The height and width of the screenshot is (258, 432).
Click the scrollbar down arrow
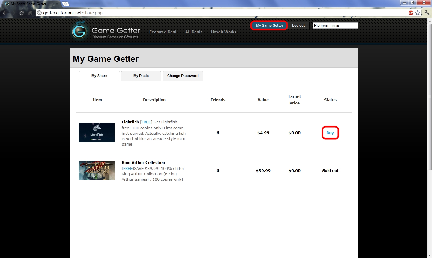click(429, 256)
